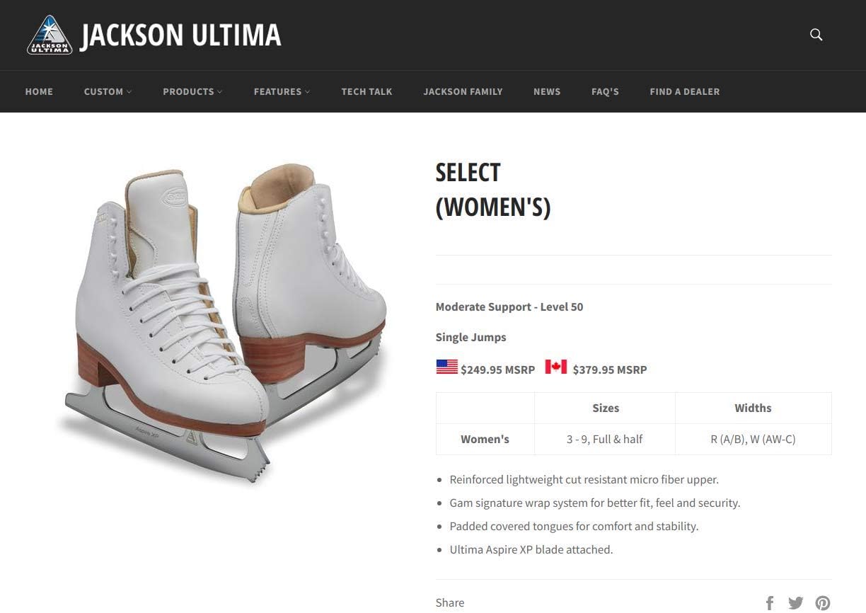Click the US flag icon
The image size is (866, 613).
[x=446, y=367]
